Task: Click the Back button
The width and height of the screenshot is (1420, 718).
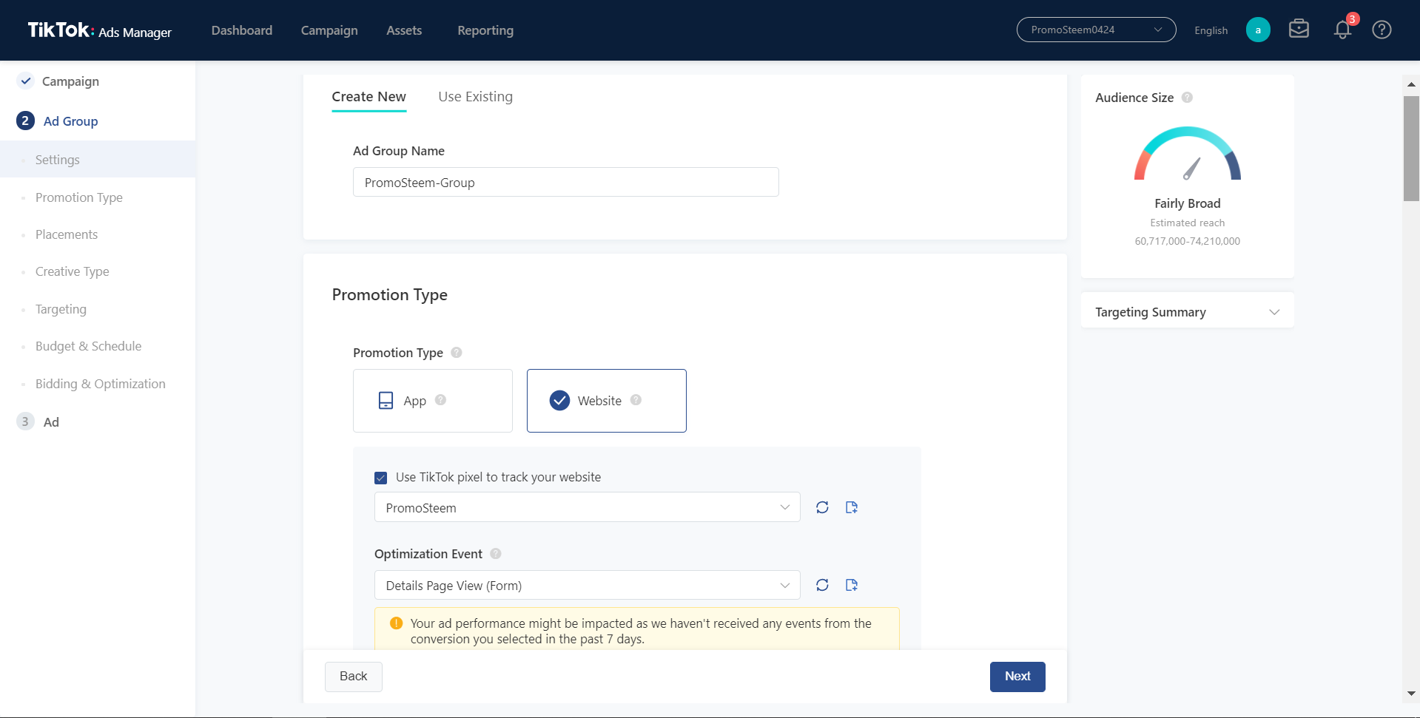Action: pos(354,677)
